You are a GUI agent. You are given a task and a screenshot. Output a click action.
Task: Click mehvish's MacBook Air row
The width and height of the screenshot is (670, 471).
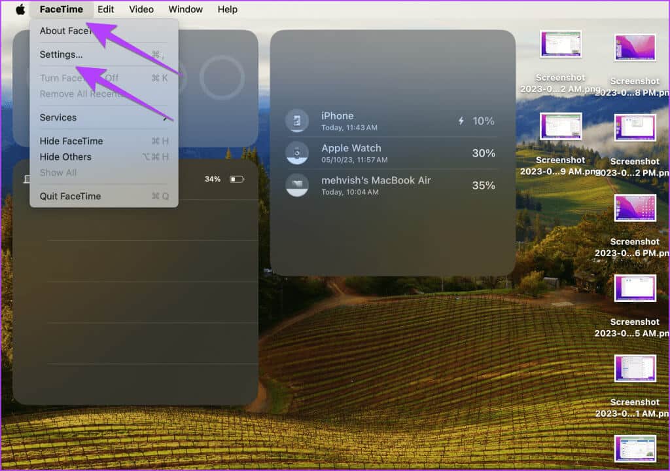tap(391, 185)
